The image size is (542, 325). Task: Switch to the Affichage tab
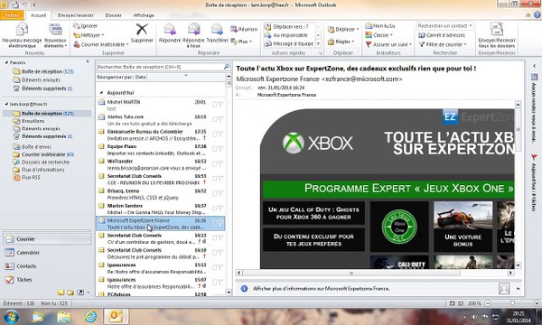(x=144, y=15)
